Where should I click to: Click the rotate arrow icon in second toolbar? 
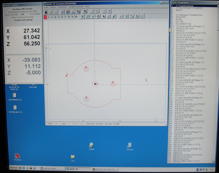tap(109, 17)
